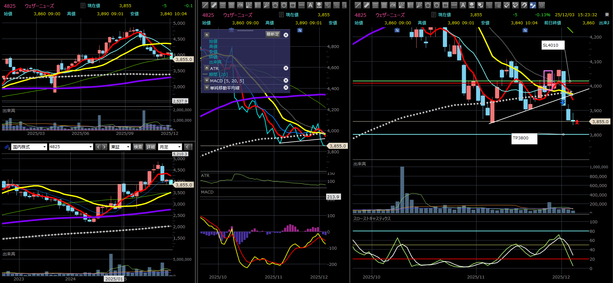Choose the Fibonacci arc tool in middle toolbar
Viewport: 613px width, 283px height.
[240, 5]
